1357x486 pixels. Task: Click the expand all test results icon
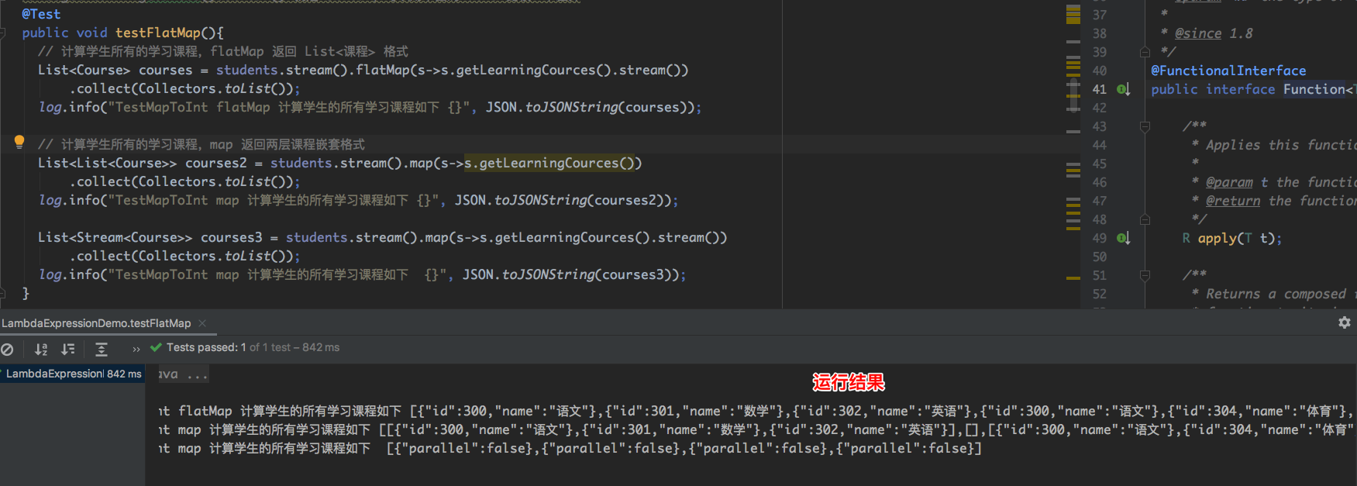pyautogui.click(x=102, y=350)
